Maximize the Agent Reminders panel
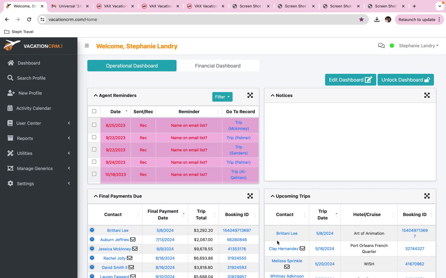 pos(250,95)
